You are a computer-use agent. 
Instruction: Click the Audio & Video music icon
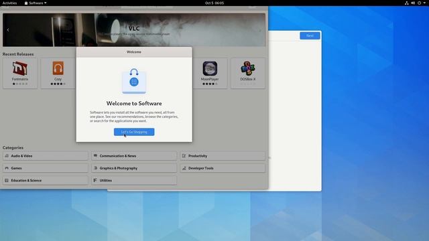[x=7, y=156]
